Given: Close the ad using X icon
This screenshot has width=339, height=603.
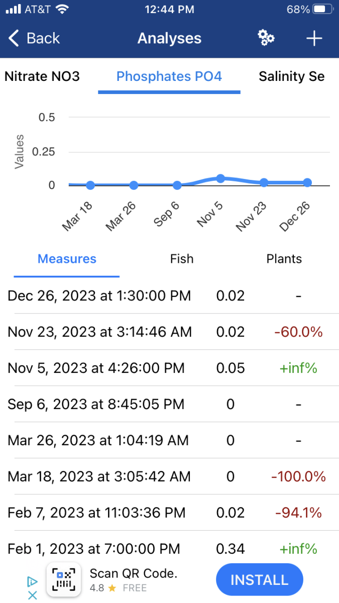Looking at the screenshot, I should point(32,595).
